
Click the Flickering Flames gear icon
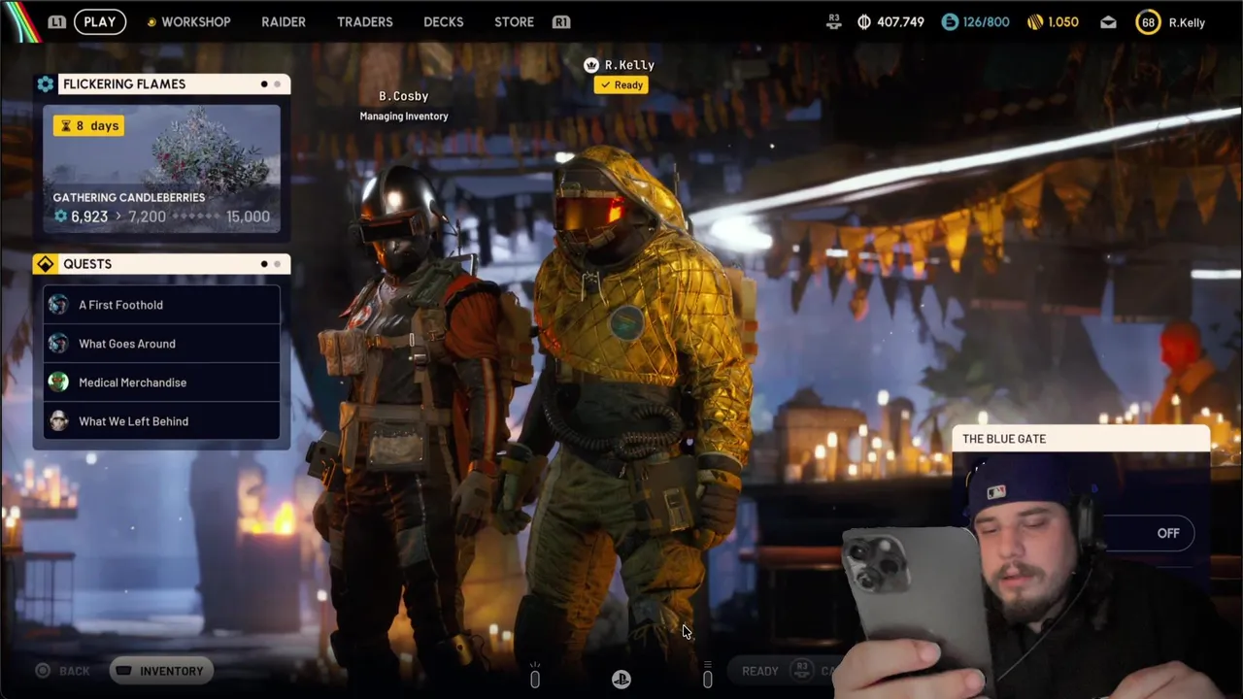(x=46, y=83)
